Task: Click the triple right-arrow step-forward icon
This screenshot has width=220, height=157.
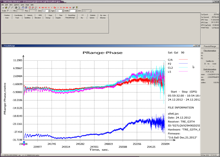Action: point(64,8)
